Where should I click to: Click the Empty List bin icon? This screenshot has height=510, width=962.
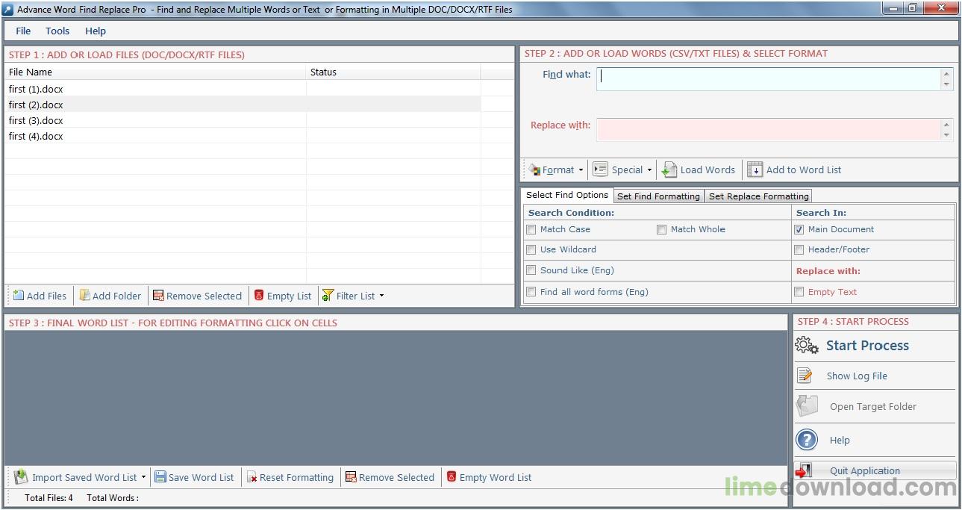coord(259,296)
